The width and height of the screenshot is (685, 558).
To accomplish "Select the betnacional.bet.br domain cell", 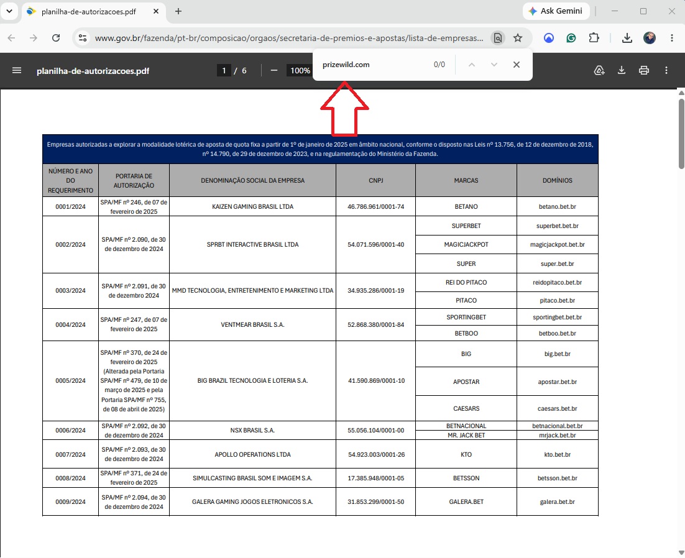I will pyautogui.click(x=557, y=426).
